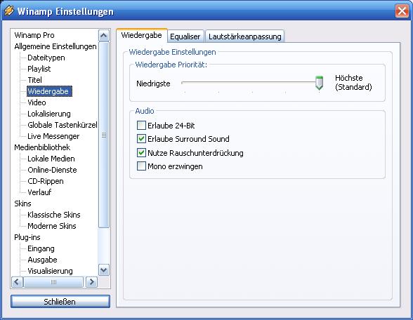413x320 pixels.
Task: Open Eingang plug-ins
Action: click(x=41, y=248)
